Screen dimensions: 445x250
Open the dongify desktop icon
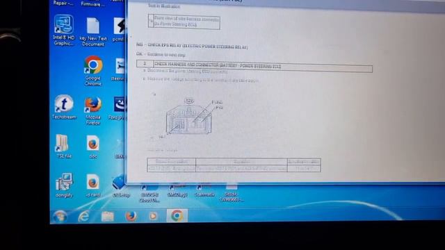coord(64,185)
